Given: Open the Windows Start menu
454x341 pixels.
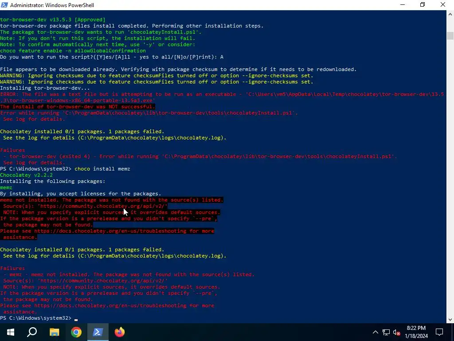Looking at the screenshot, I should (x=11, y=332).
